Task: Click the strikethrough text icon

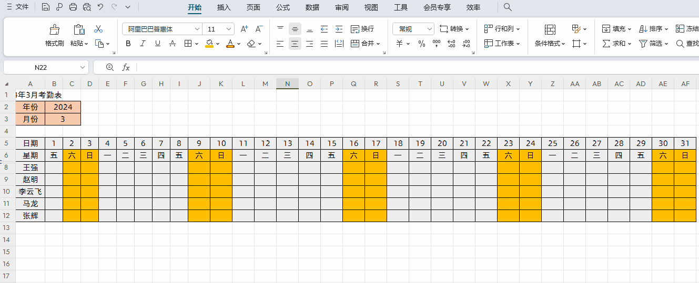Action: click(x=173, y=44)
